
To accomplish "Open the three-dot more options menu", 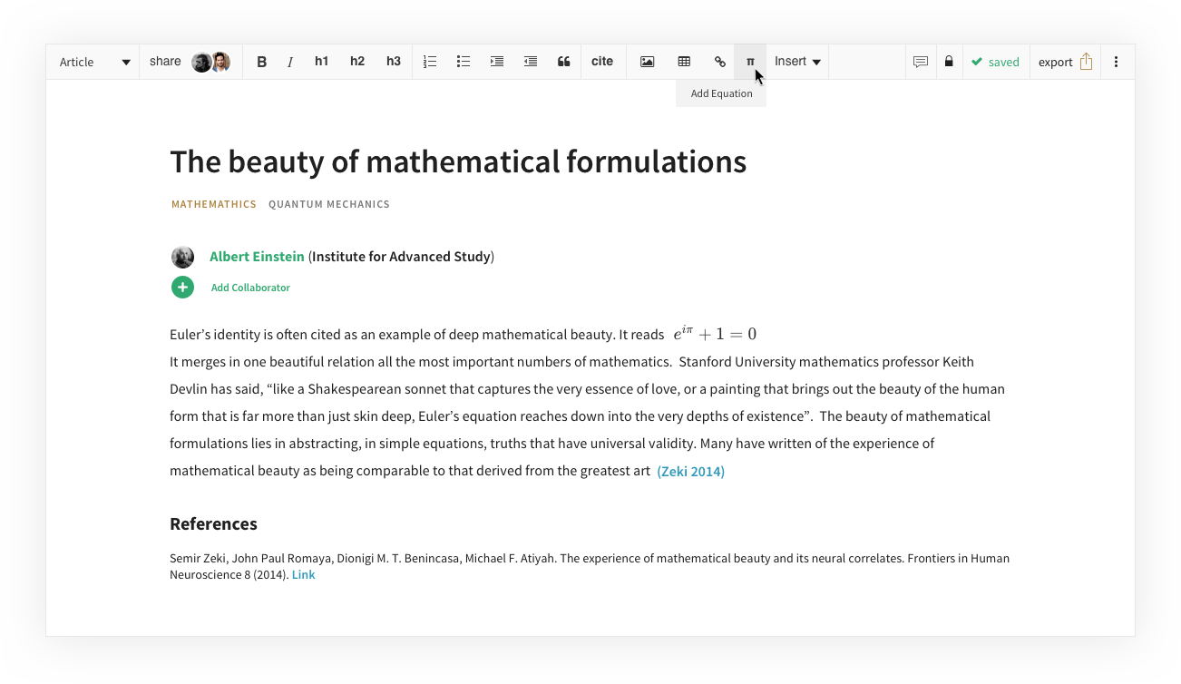I will 1116,62.
